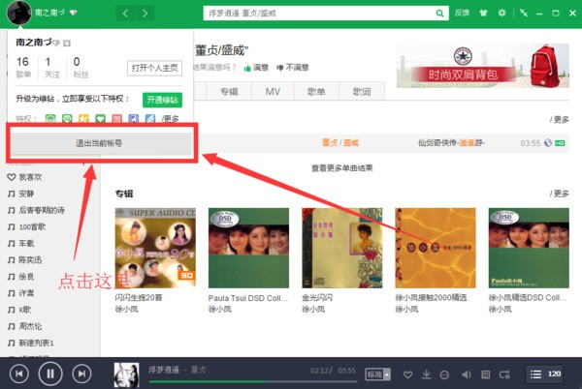Open the play queue list showing 120
The width and height of the screenshot is (582, 389).
[x=544, y=374]
